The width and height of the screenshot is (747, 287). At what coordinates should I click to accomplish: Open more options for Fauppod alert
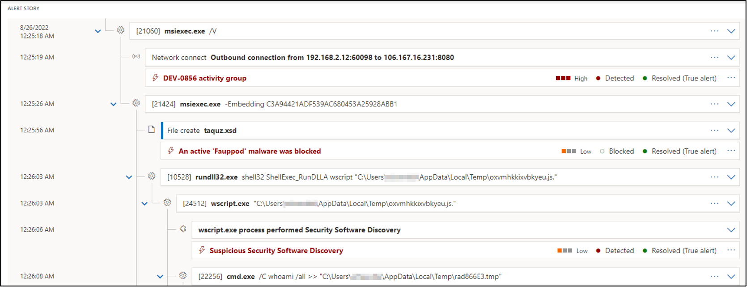[731, 151]
